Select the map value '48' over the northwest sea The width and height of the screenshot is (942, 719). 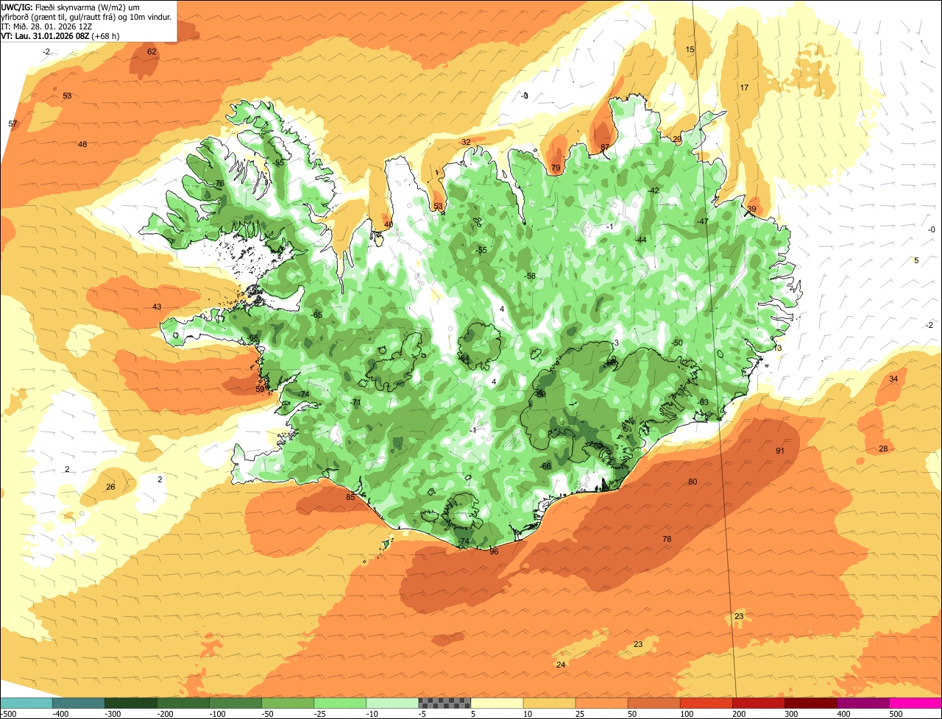[x=82, y=144]
